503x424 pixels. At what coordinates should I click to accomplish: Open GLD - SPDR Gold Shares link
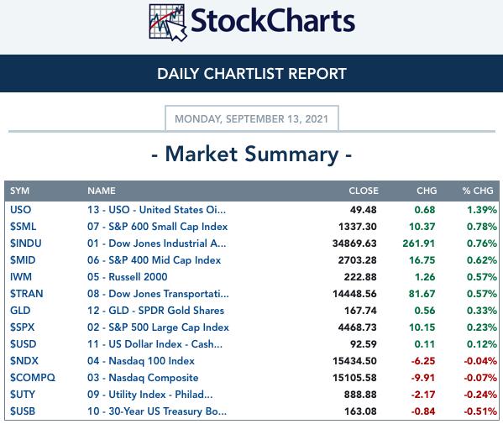pyautogui.click(x=155, y=311)
